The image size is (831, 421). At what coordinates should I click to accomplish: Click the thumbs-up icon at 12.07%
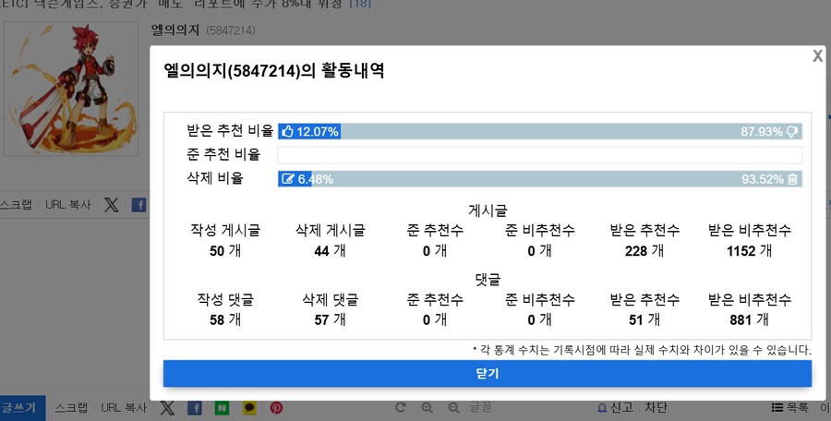pyautogui.click(x=287, y=131)
